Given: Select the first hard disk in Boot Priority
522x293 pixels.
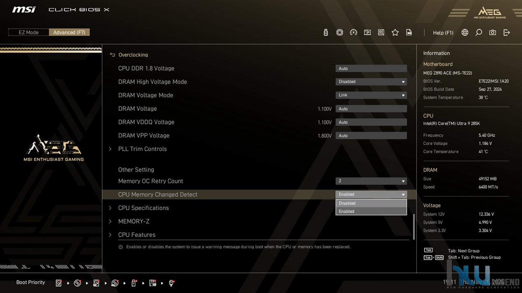Looking at the screenshot, I should (59, 283).
